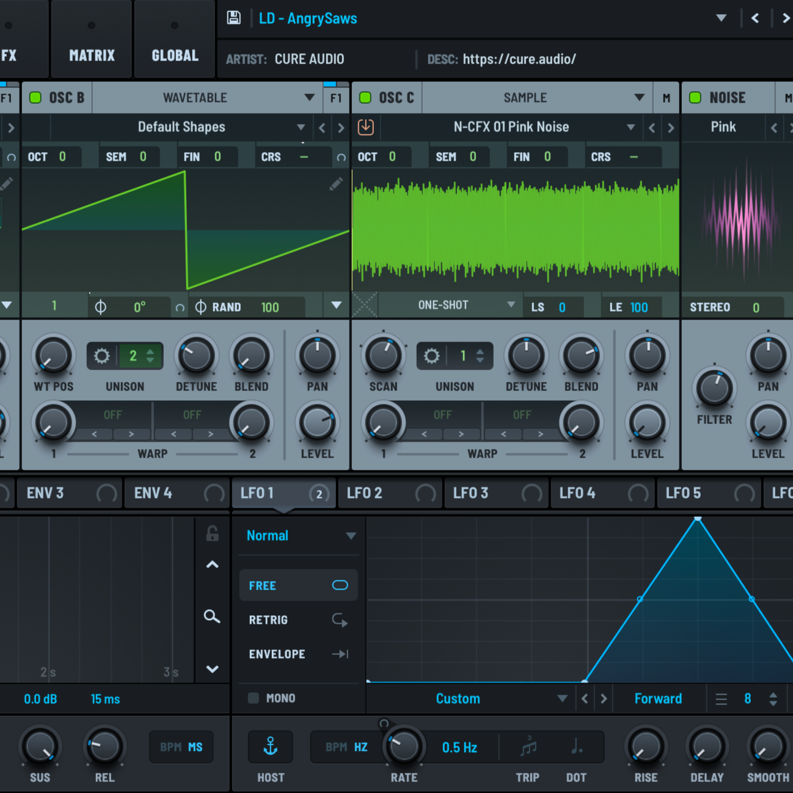The width and height of the screenshot is (793, 793).
Task: Open the MATRIX tab
Action: pos(92,55)
